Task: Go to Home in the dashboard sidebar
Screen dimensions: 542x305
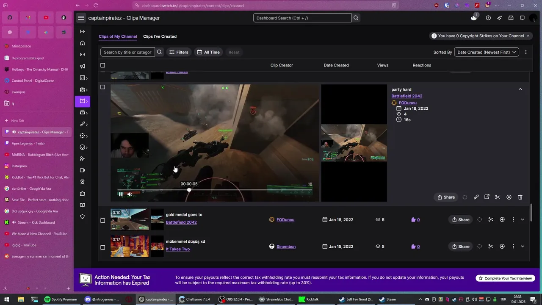Action: pos(83,43)
